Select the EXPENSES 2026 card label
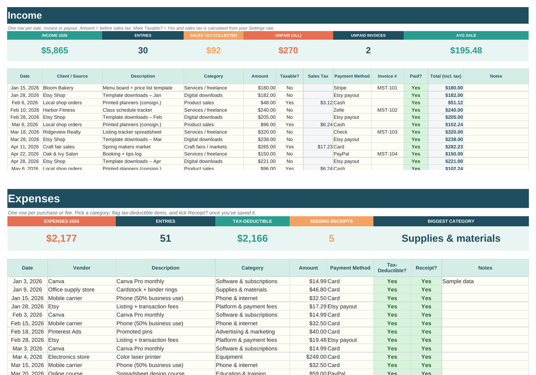Screen dimensions: 536x375 62,221
